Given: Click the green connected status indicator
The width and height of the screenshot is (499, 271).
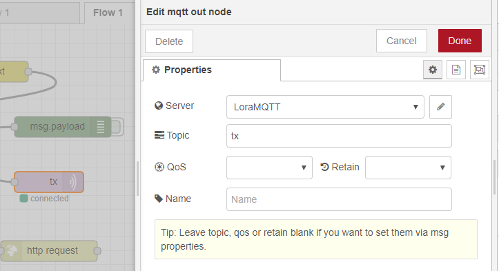Looking at the screenshot, I should [x=24, y=199].
